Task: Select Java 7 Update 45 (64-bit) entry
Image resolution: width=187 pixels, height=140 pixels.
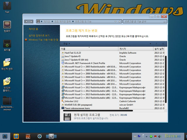Action: (112, 60)
